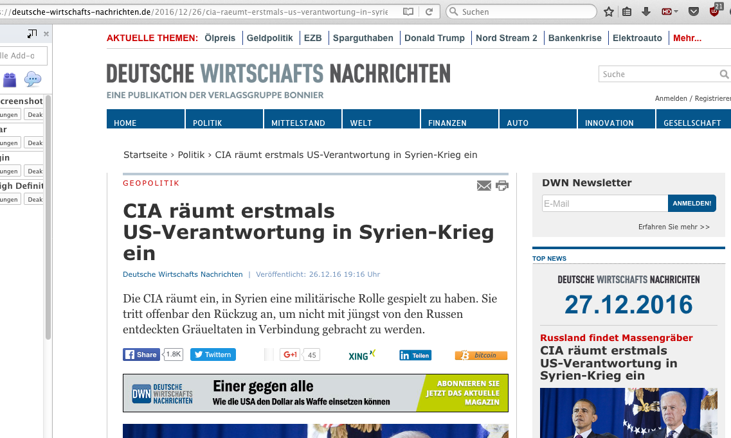Click the Deutsche Wirtschafts Nachrichten header logo
Screen dimensions: 731x438
[x=278, y=74]
